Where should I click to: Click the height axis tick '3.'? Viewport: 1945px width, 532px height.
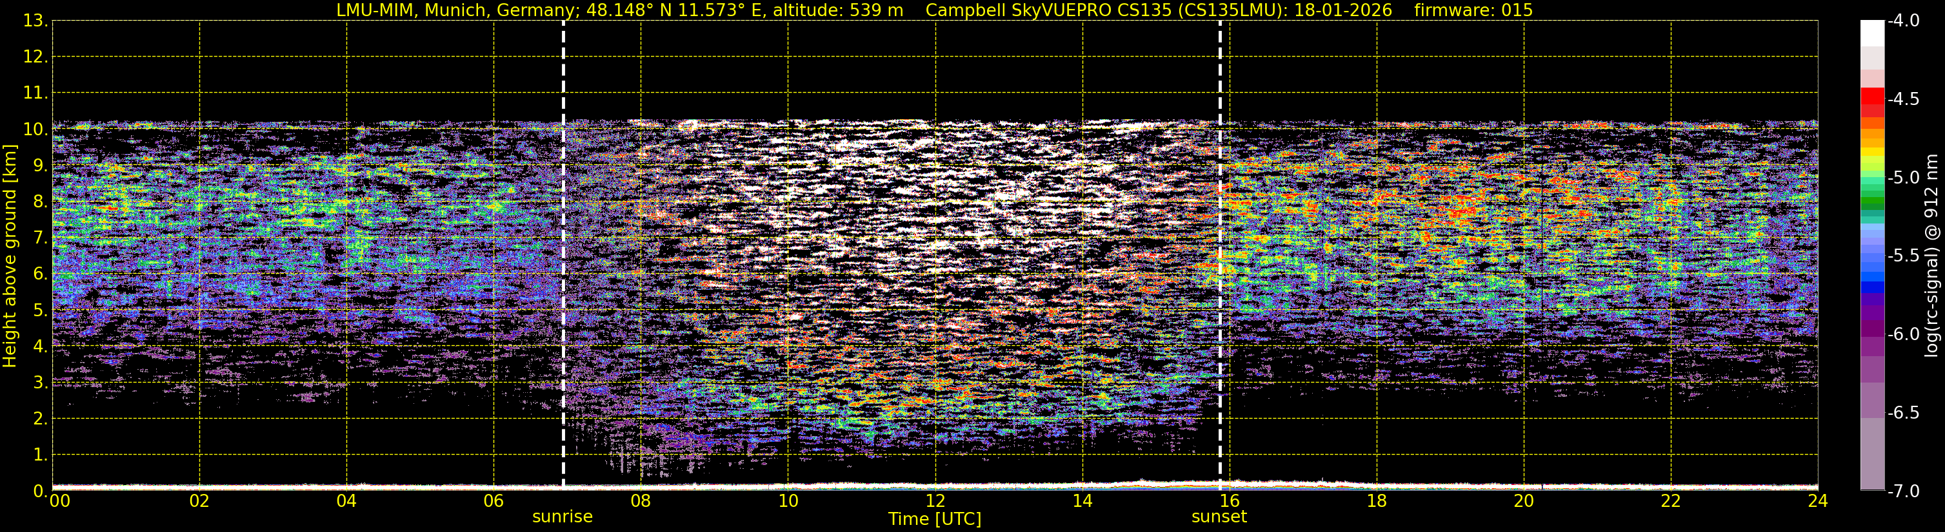41,383
